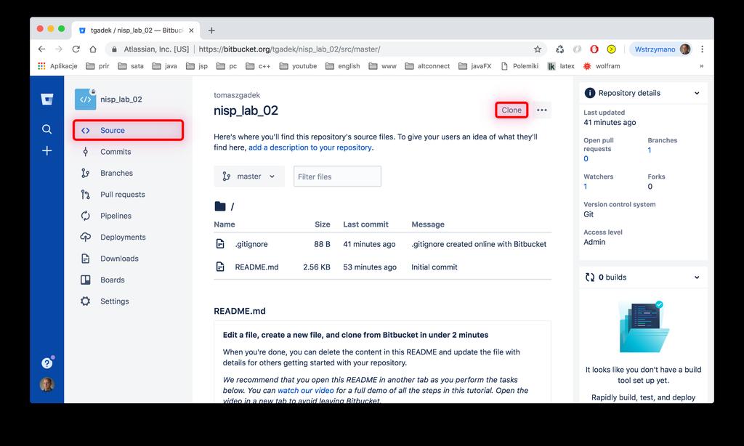Close the tgadek / nisp_lab_02 tab
Image resolution: width=744 pixels, height=446 pixels.
(x=191, y=31)
